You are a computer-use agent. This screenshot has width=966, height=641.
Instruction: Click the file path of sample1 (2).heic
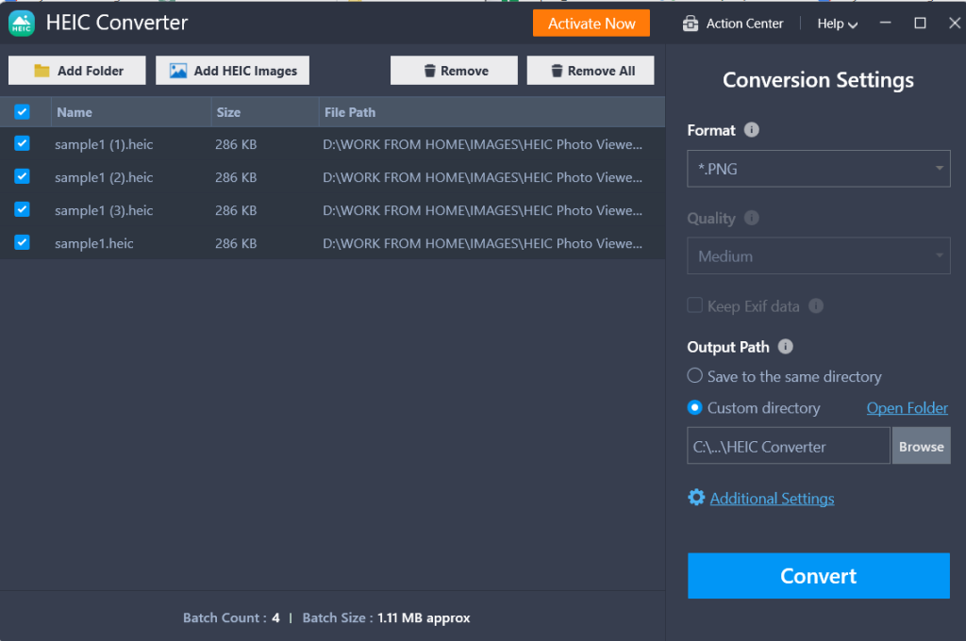482,177
